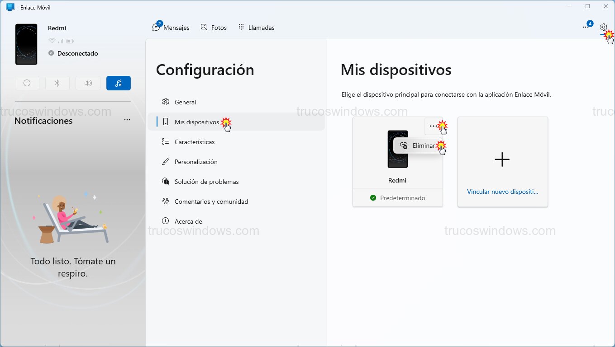Open Comentarios y comunidad section

point(211,202)
